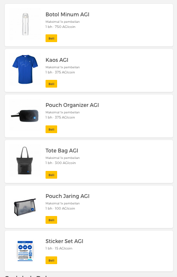View the black pouch organizer image
177x277 pixels.
point(25,116)
